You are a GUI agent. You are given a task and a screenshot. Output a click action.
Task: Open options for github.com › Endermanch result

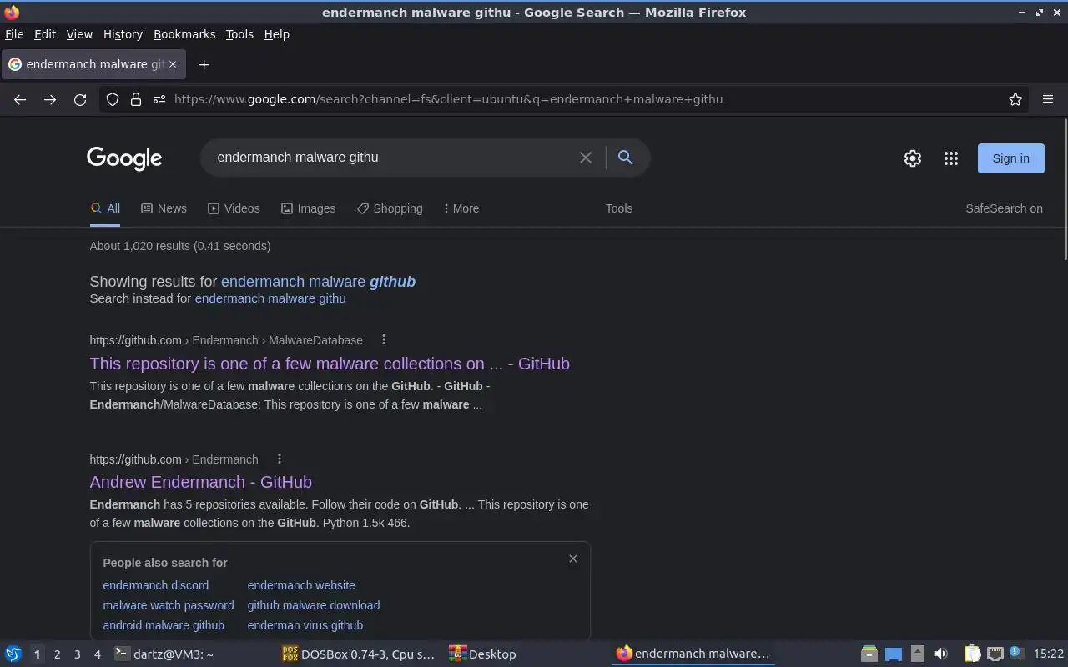point(280,459)
